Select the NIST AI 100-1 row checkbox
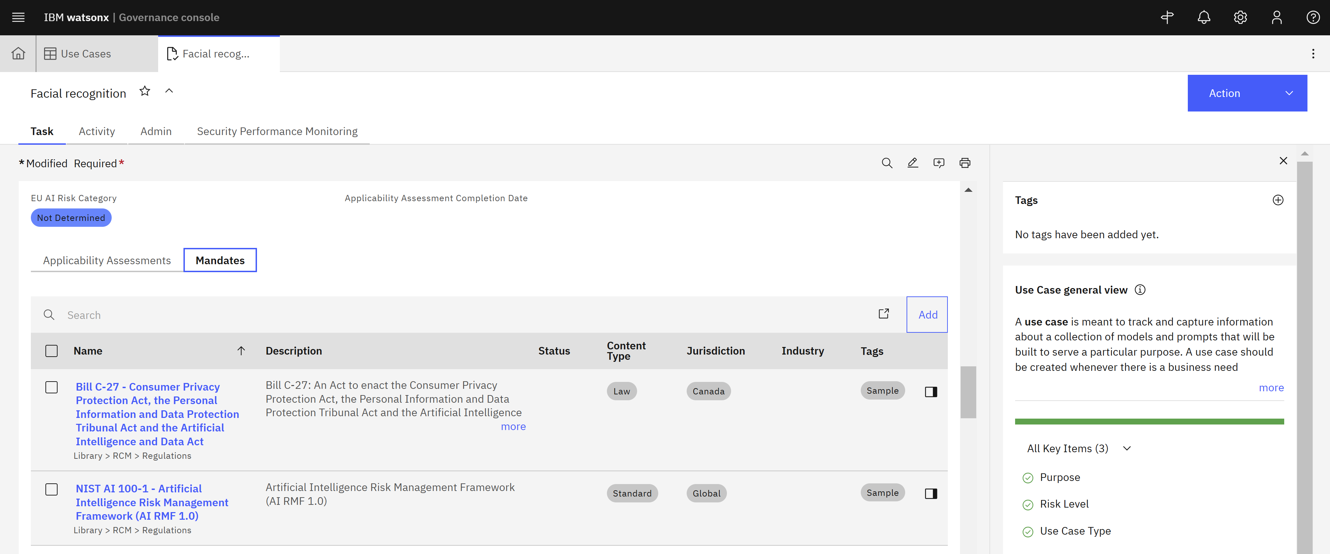Viewport: 1330px width, 554px height. 52,490
